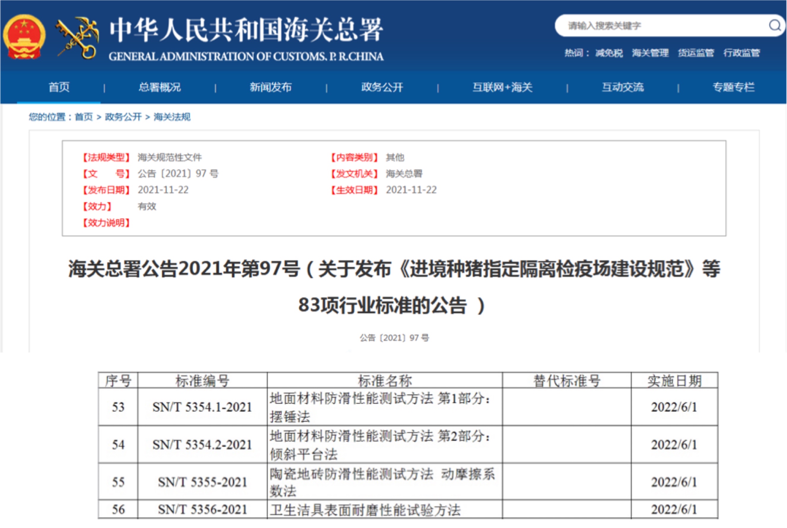
Task: Open the 首页 navigation tab
Action: click(59, 87)
